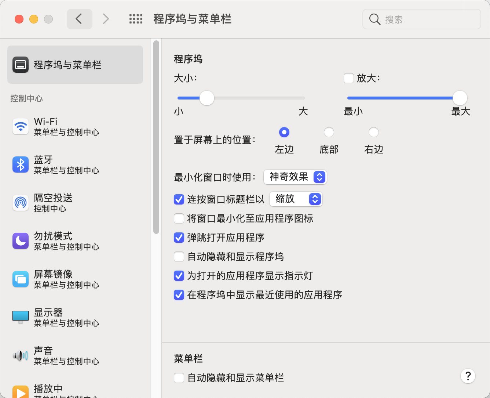Select 程序坞与菜单栏 in the sidebar
490x398 pixels.
(75, 65)
